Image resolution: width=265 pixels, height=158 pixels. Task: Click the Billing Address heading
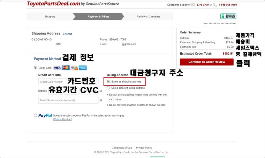pos(118,75)
